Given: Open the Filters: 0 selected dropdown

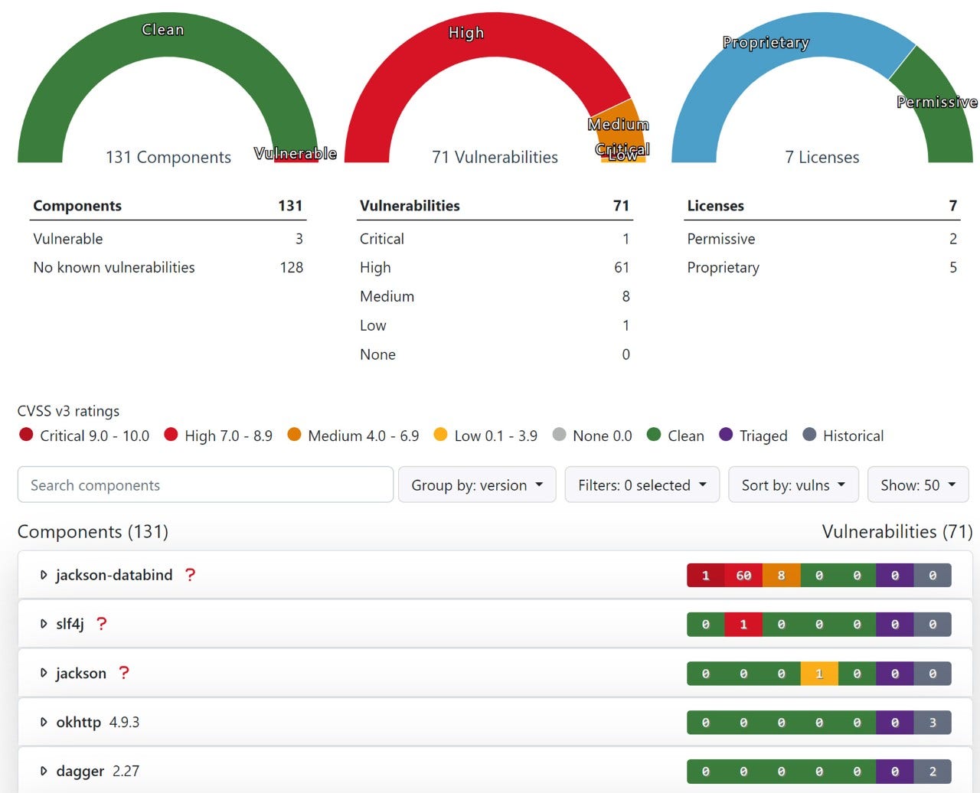Looking at the screenshot, I should pos(642,485).
